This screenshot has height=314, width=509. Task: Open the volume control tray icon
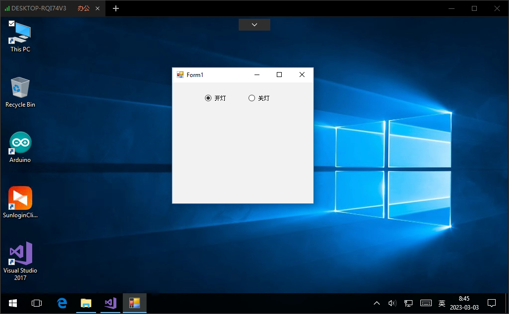(x=392, y=303)
